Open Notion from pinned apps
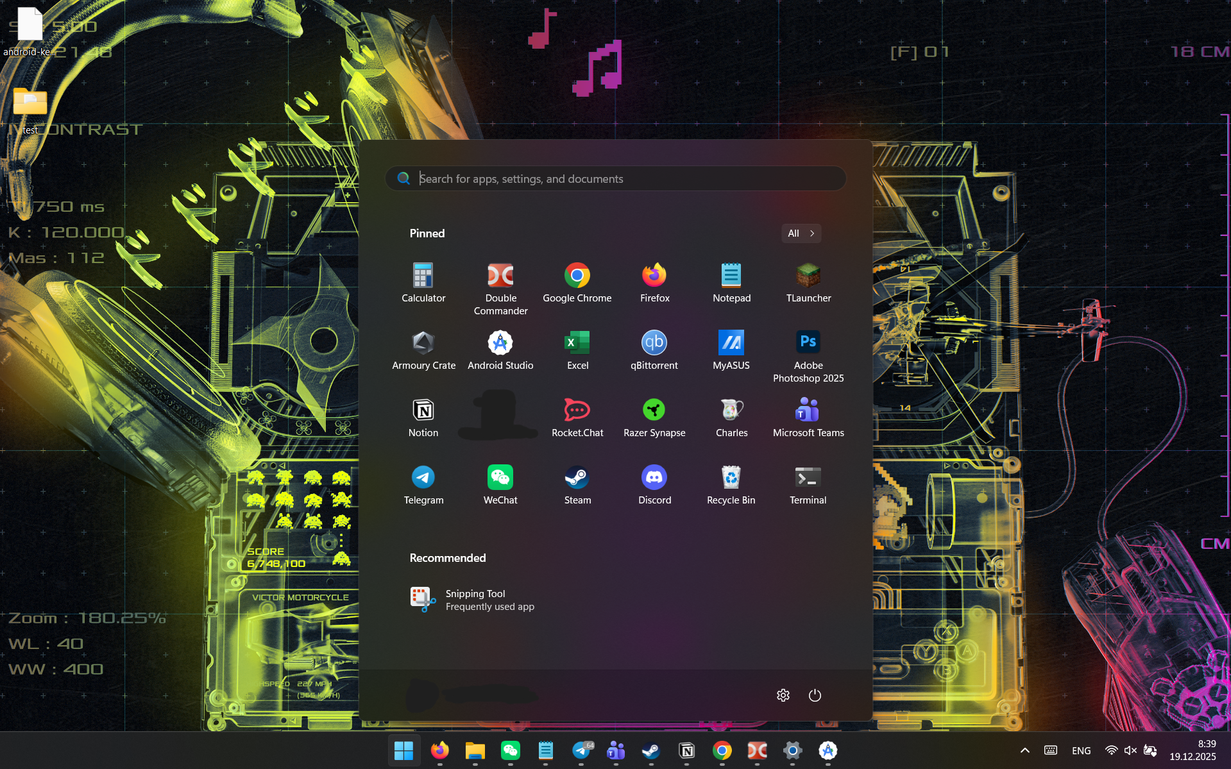The height and width of the screenshot is (769, 1231). click(x=423, y=418)
